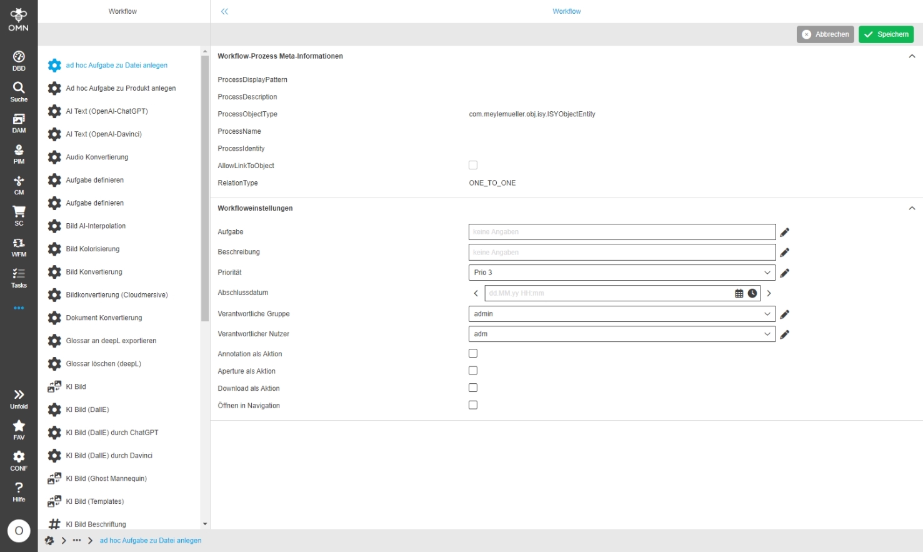Viewport: 923px width, 552px height.
Task: Open the PIM module icon
Action: (x=19, y=154)
